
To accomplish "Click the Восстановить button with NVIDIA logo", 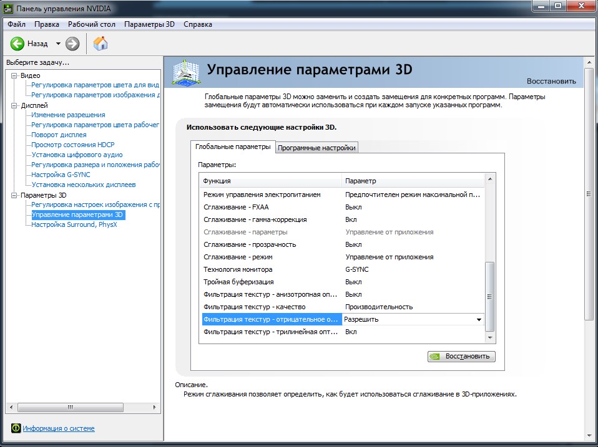I will (x=461, y=357).
